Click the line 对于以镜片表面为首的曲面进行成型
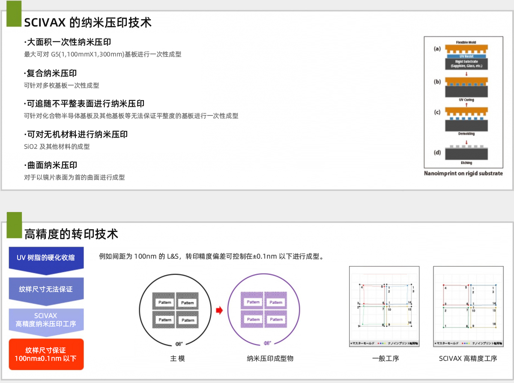The width and height of the screenshot is (514, 383). (x=75, y=177)
